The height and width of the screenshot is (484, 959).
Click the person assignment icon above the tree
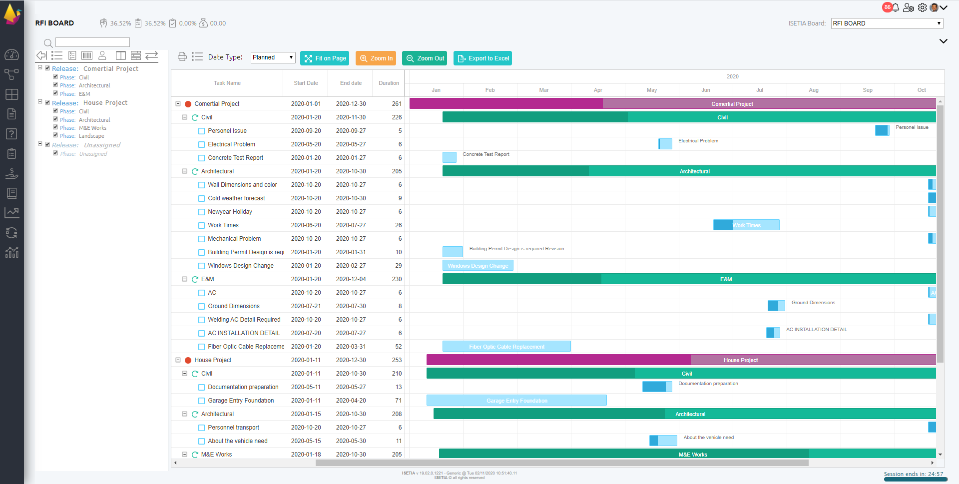coord(102,55)
